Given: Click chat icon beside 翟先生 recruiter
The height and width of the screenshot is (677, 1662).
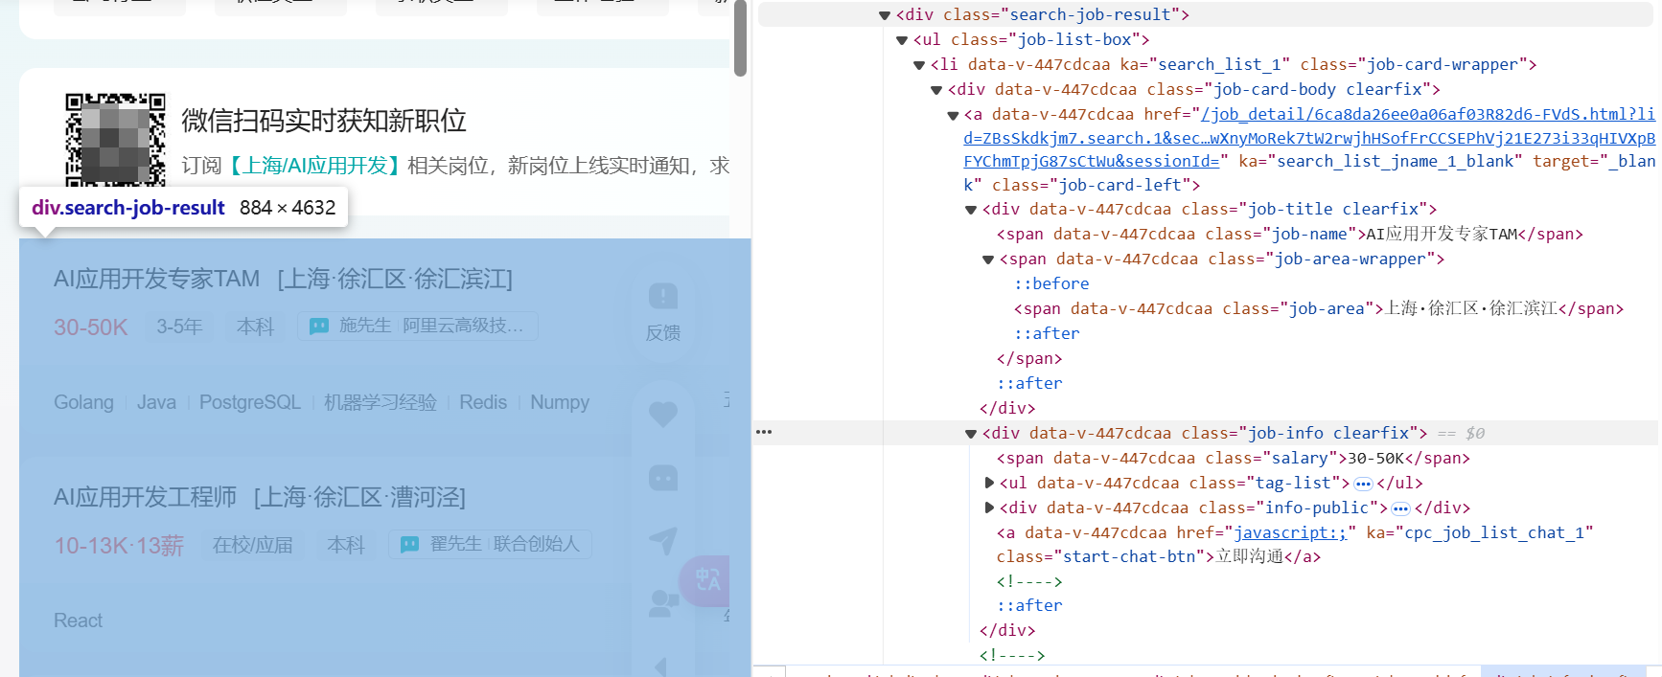Looking at the screenshot, I should click(x=409, y=544).
